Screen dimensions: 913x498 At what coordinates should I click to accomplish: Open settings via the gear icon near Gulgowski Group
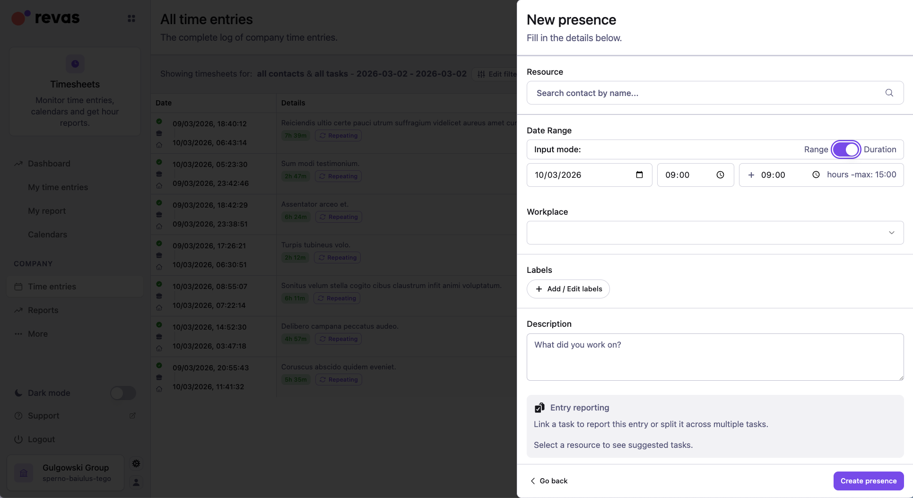click(136, 463)
